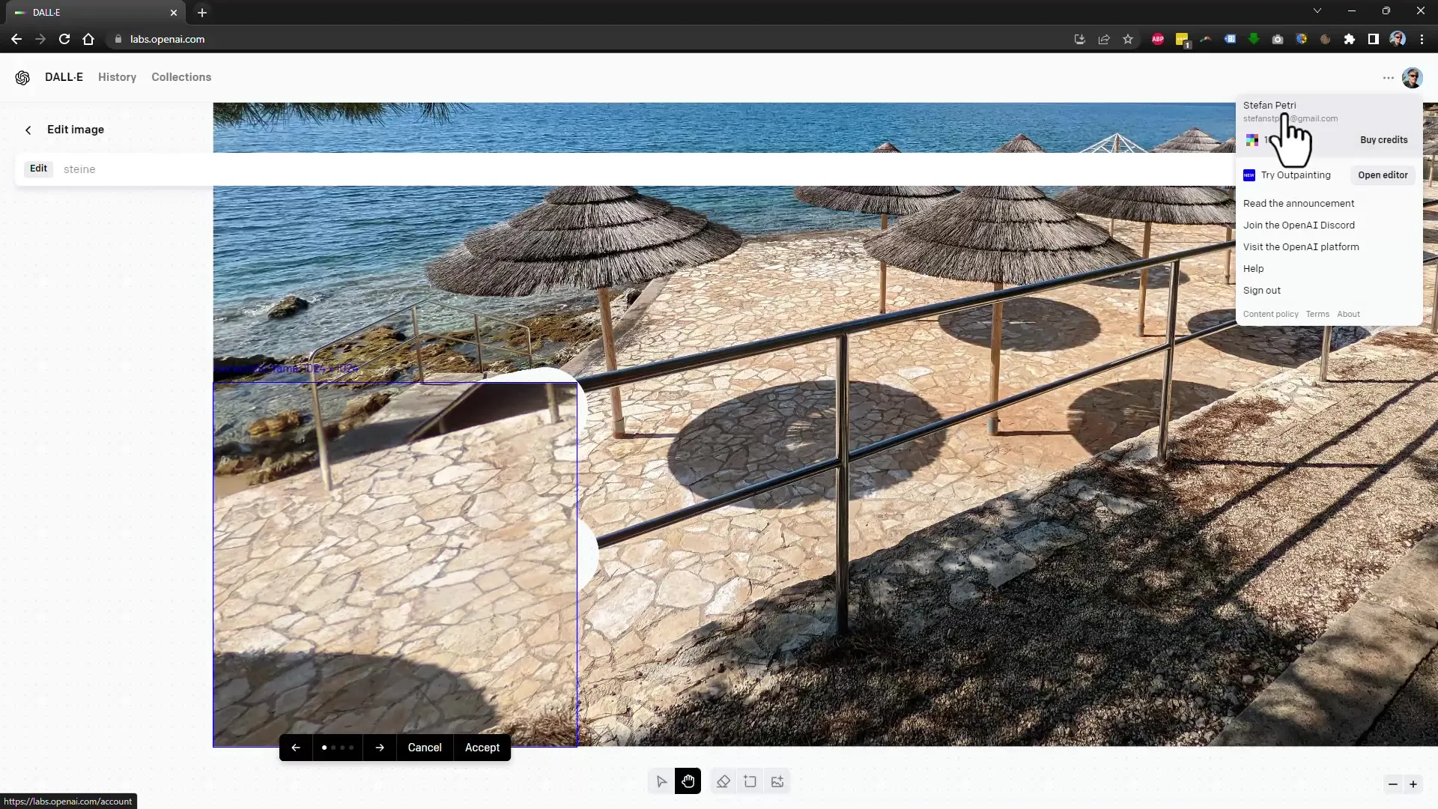Cancel the current edit operation
The height and width of the screenshot is (809, 1438).
(x=425, y=748)
